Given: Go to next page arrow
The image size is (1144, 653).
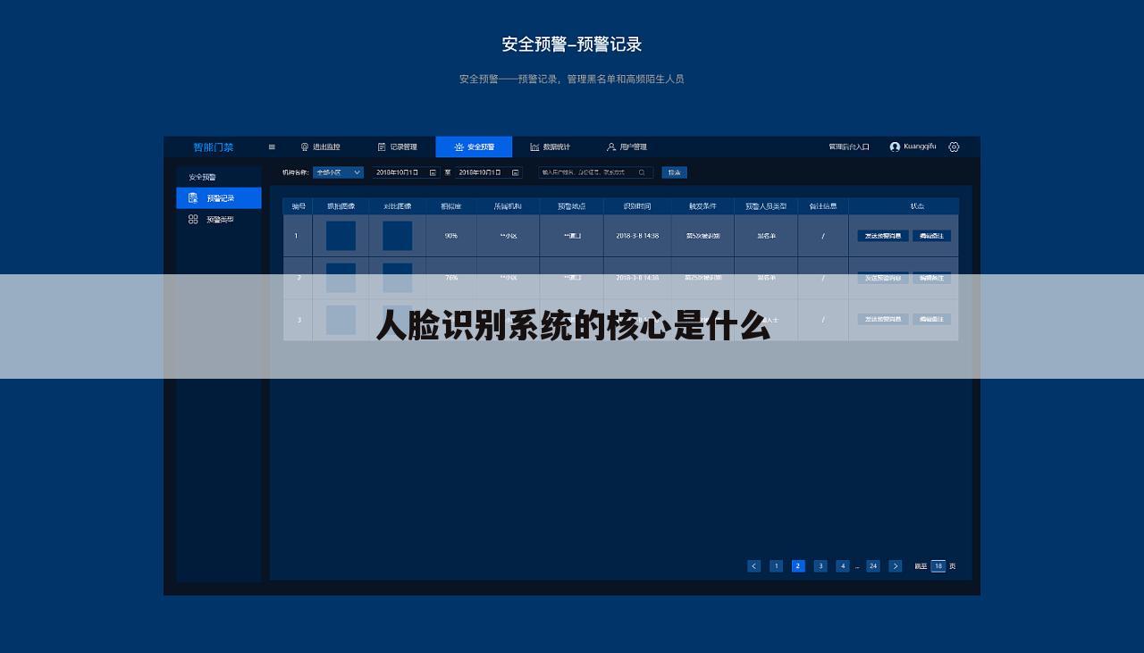Looking at the screenshot, I should tap(896, 565).
